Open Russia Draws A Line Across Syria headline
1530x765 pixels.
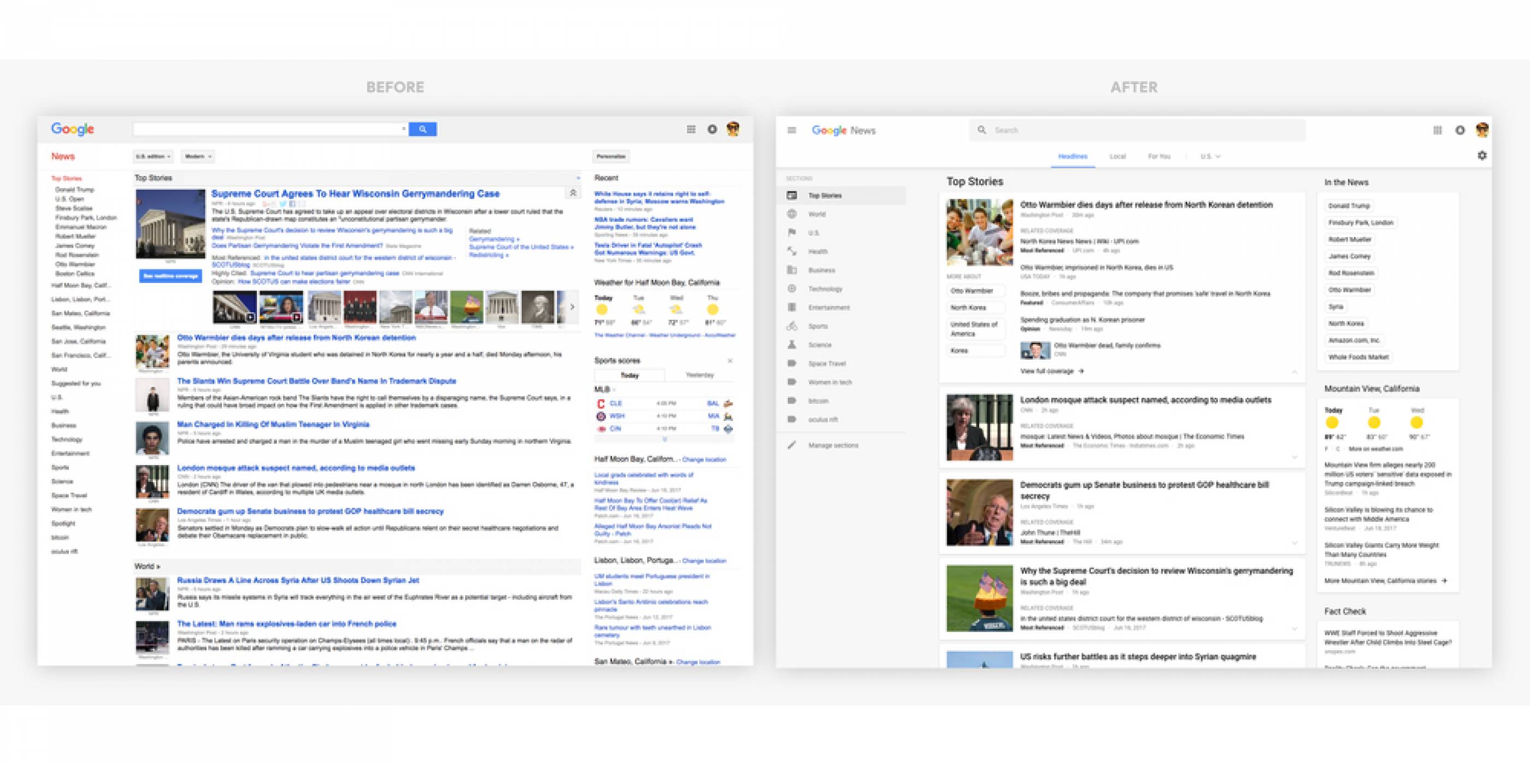coord(298,580)
